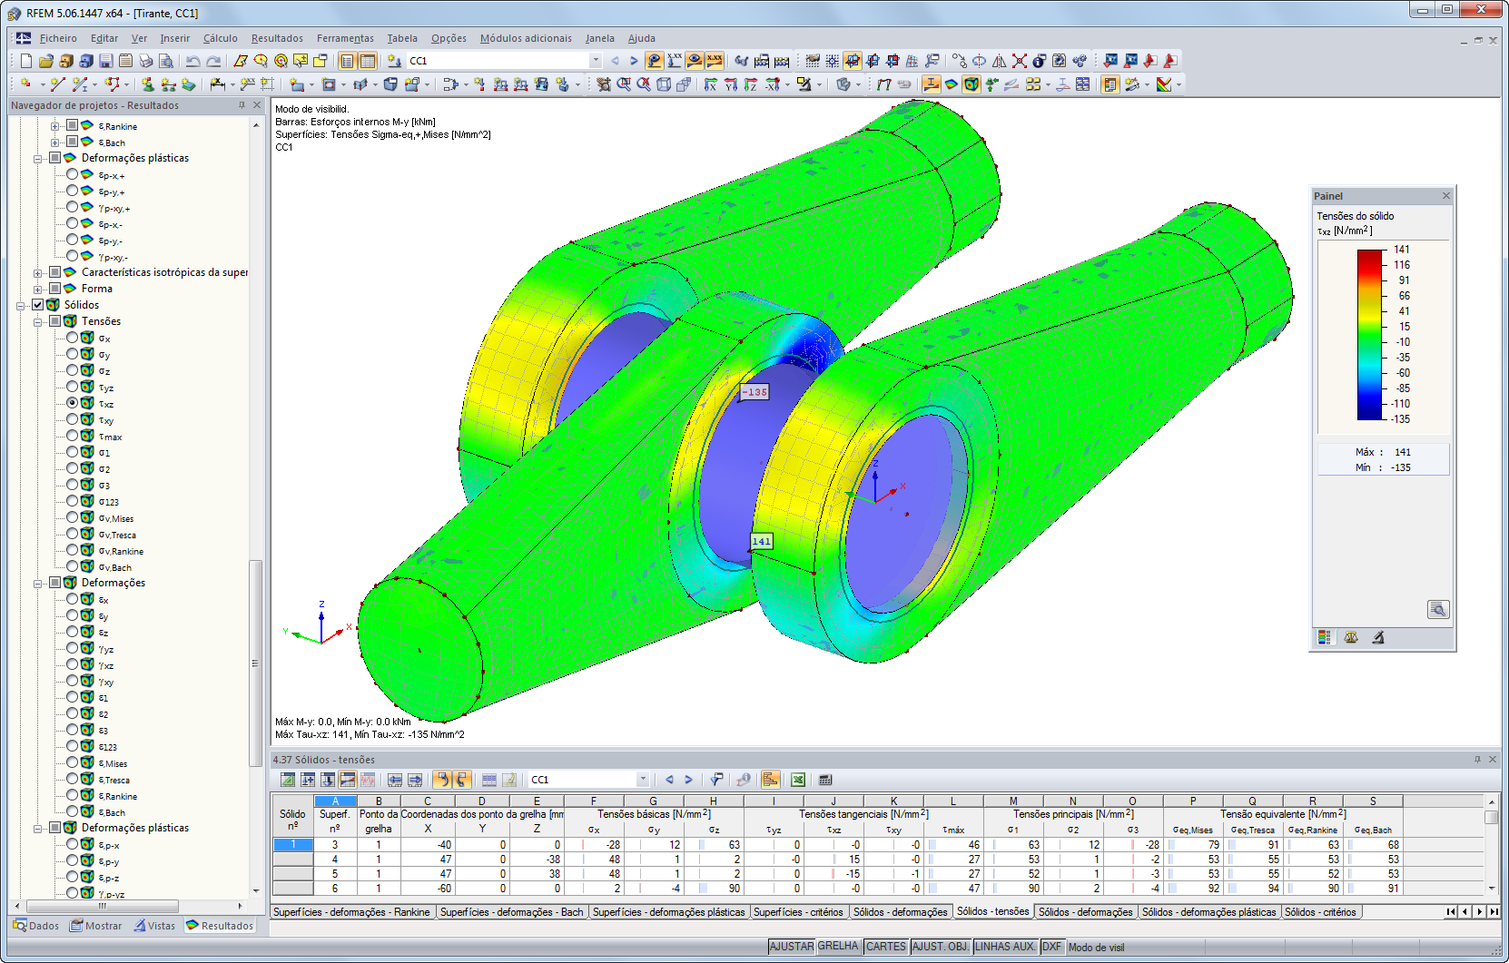Click the zoom window magnifier icon

tap(624, 84)
